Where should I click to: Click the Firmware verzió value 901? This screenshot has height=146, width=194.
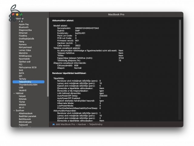77,40
